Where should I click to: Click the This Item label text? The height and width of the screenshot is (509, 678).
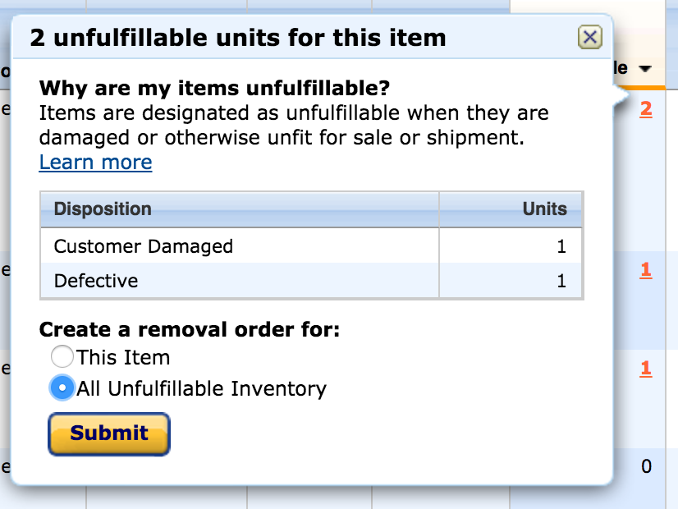coord(123,358)
